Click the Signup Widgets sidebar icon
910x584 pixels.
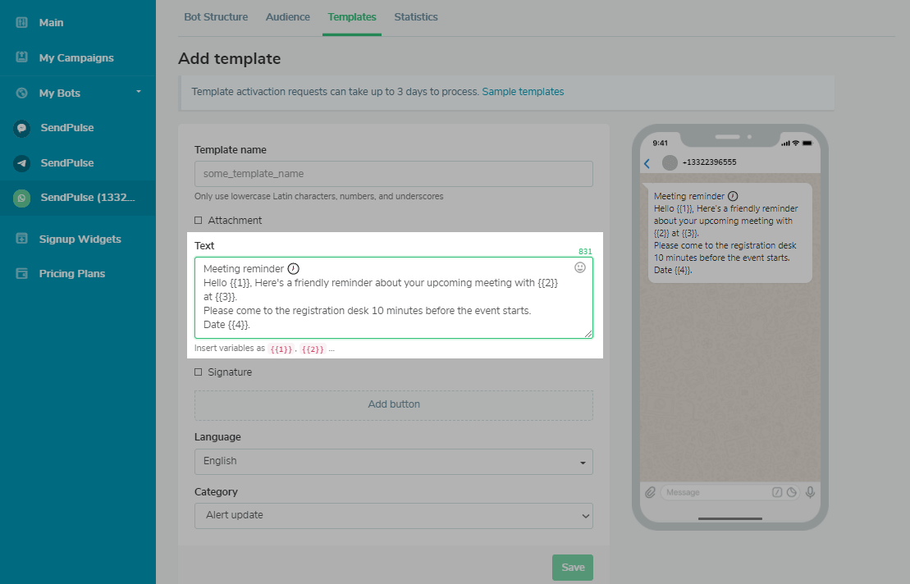tap(22, 240)
